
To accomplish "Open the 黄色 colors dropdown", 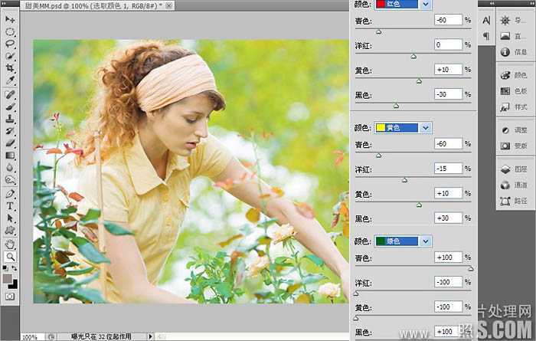I will coord(403,128).
